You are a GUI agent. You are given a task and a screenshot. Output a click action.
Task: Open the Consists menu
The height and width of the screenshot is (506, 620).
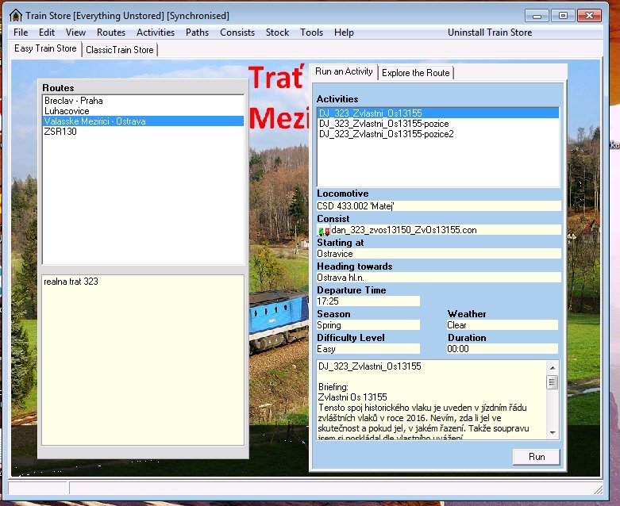tap(237, 33)
